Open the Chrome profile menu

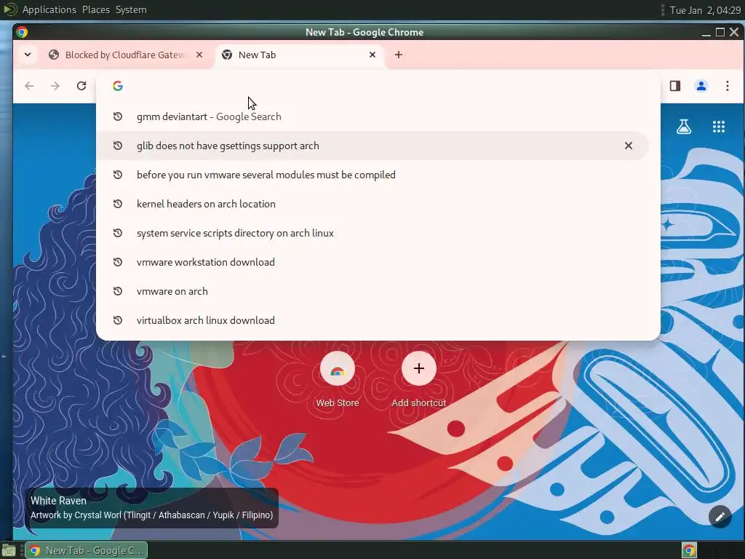point(701,86)
